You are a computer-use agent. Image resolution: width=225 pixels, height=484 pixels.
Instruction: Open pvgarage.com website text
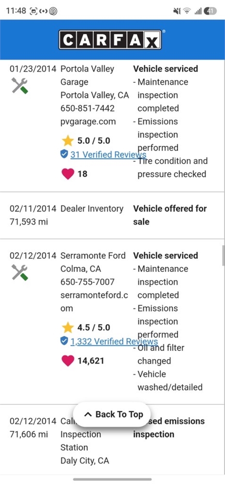pos(88,121)
